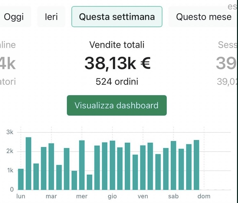This screenshot has width=238, height=203.
Task: Open the 524 ordini link
Action: click(117, 82)
